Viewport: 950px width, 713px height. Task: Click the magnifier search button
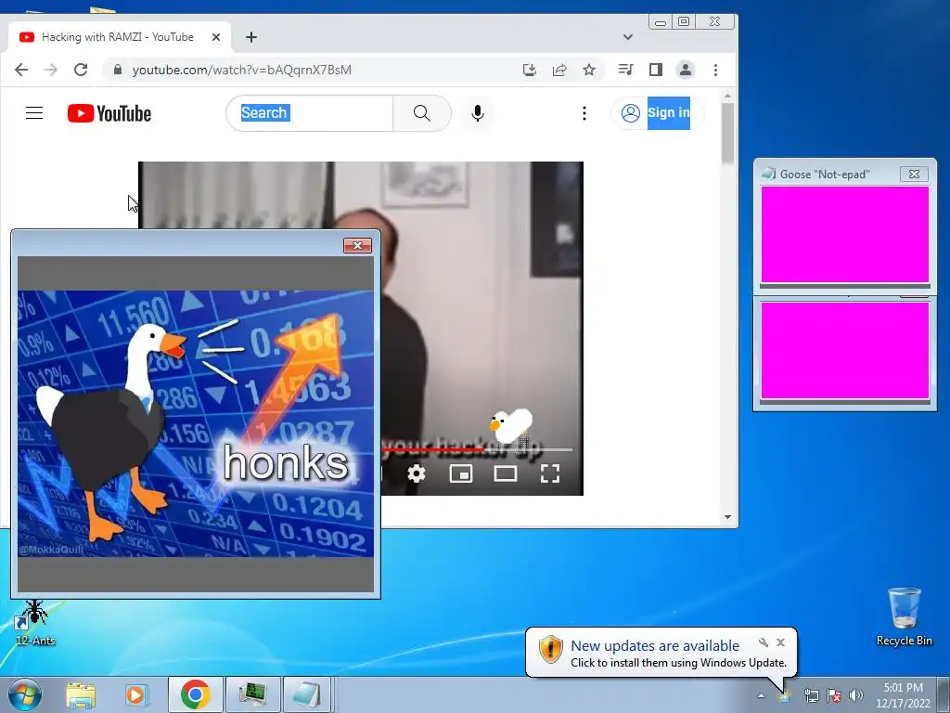click(x=422, y=112)
